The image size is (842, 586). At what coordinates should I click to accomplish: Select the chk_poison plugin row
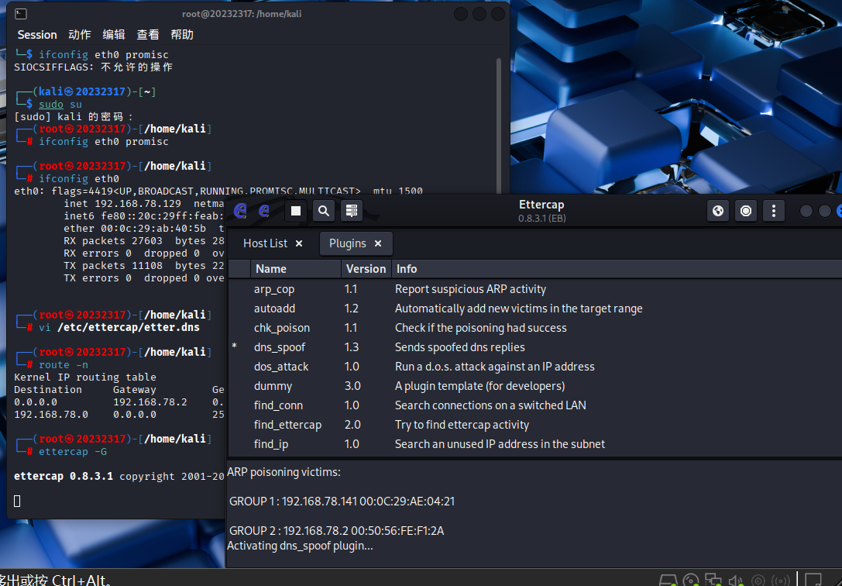(534, 328)
